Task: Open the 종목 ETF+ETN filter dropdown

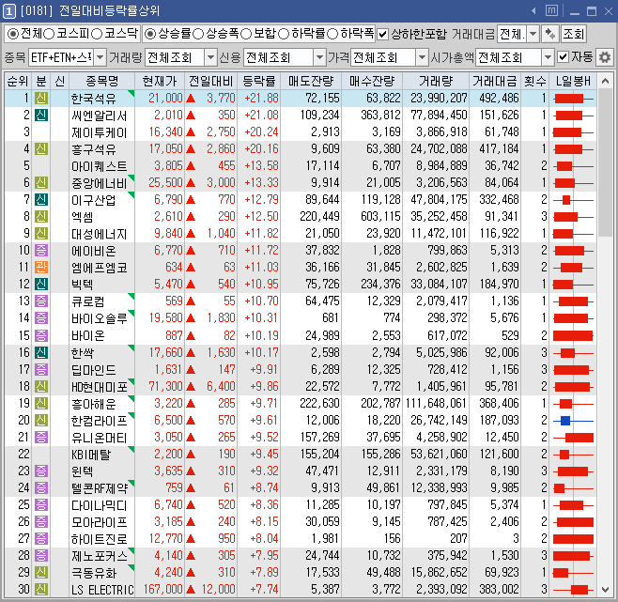Action: coord(100,57)
